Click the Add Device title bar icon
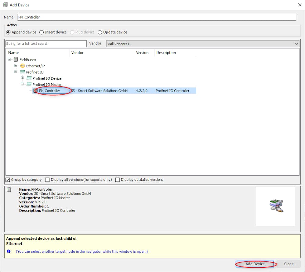 (x=5, y=5)
